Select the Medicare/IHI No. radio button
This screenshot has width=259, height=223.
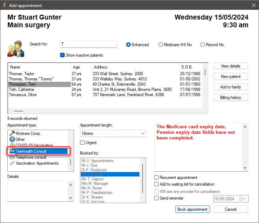coord(160,45)
